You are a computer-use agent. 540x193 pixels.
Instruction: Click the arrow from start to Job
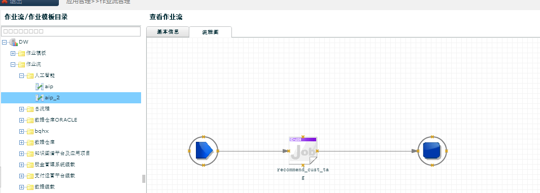[253, 151]
